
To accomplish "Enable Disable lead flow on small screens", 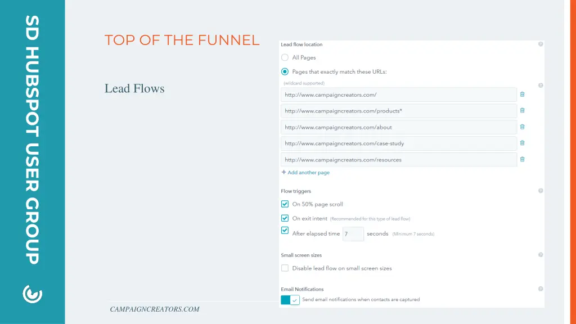I will 285,268.
